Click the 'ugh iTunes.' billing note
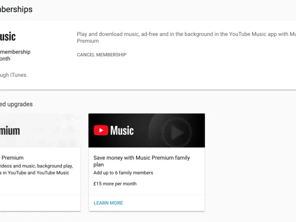Viewport: 296px width, 222px height. (14, 75)
